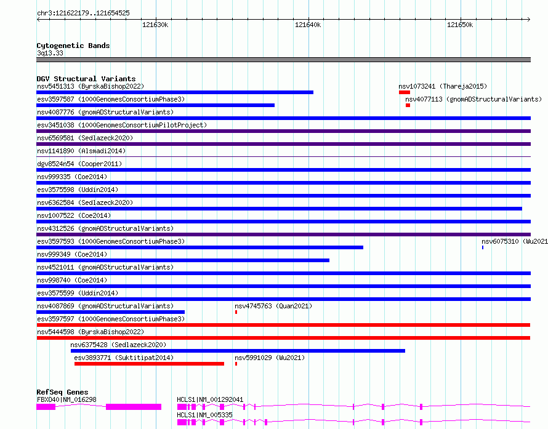Open nsv999349 (Coe2014) variant label

[x=72, y=254]
